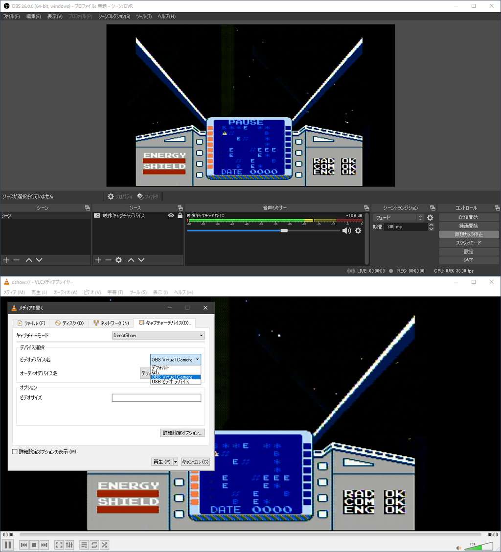Switch to the File tab in Open Media
Screen dimensions: 501x552
point(31,323)
